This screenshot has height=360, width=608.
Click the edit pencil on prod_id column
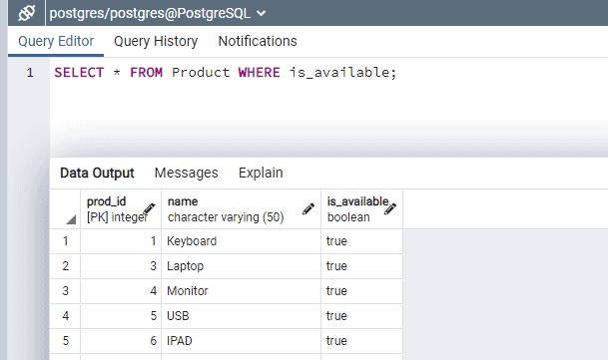pos(149,208)
